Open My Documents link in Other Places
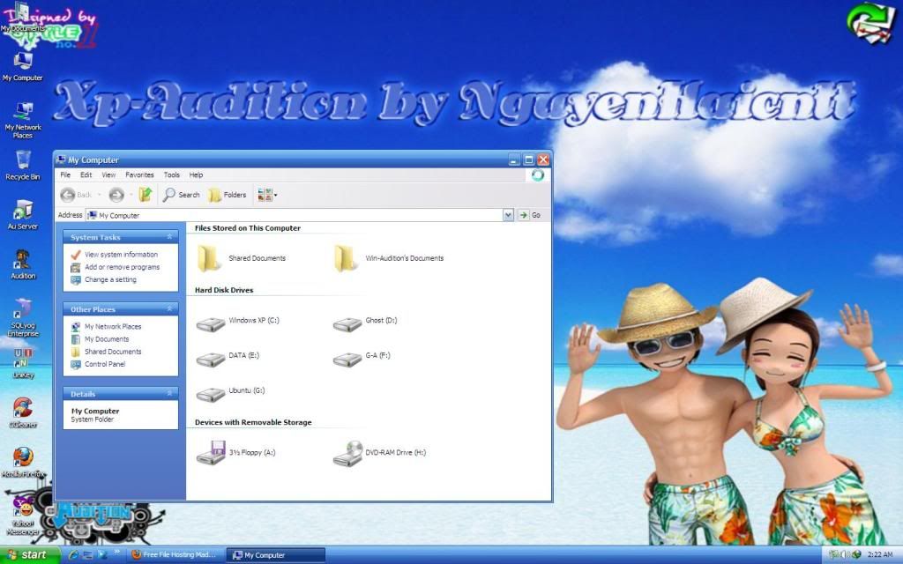Screen dimensions: 903x564 pyautogui.click(x=100, y=339)
